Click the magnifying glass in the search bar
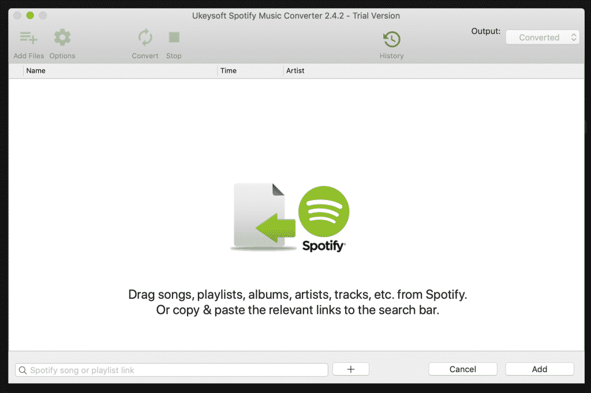 click(x=23, y=369)
